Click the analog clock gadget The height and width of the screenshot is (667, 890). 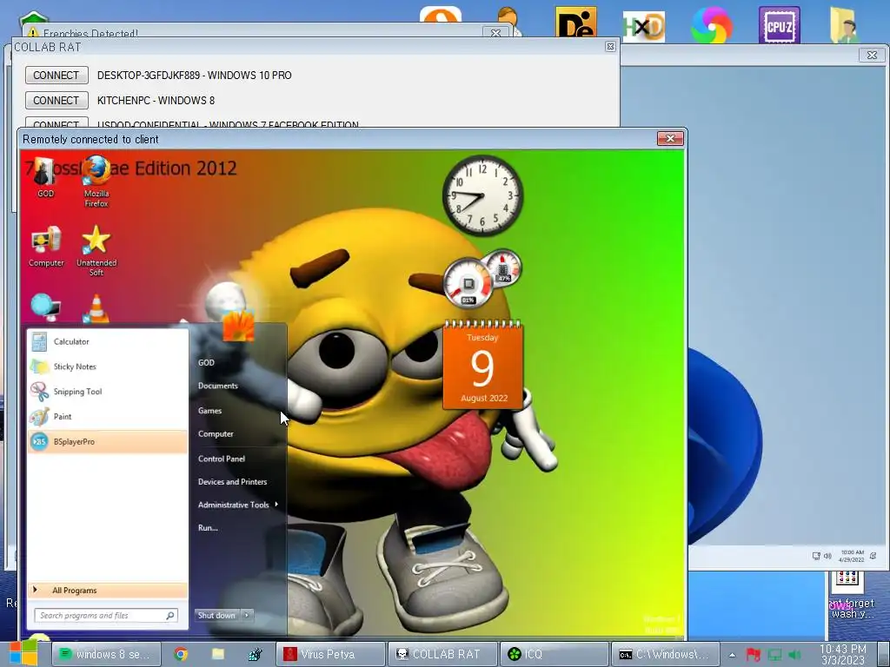(482, 195)
